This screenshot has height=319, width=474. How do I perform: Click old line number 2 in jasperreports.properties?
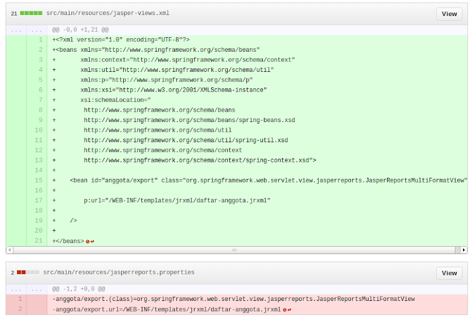pos(20,309)
